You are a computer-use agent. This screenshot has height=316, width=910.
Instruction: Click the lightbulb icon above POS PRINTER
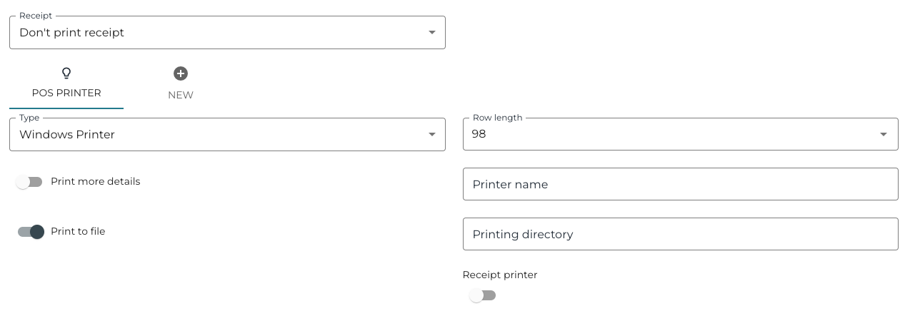(66, 73)
